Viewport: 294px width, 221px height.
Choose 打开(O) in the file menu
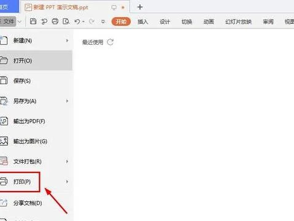coord(36,61)
